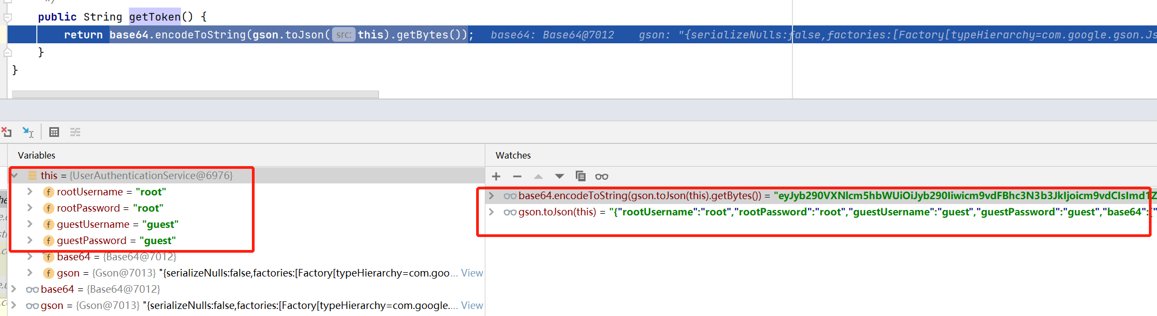The image size is (1157, 316).
Task: Click the run-to-cursor icon in debugger toolbar
Action: tap(28, 131)
